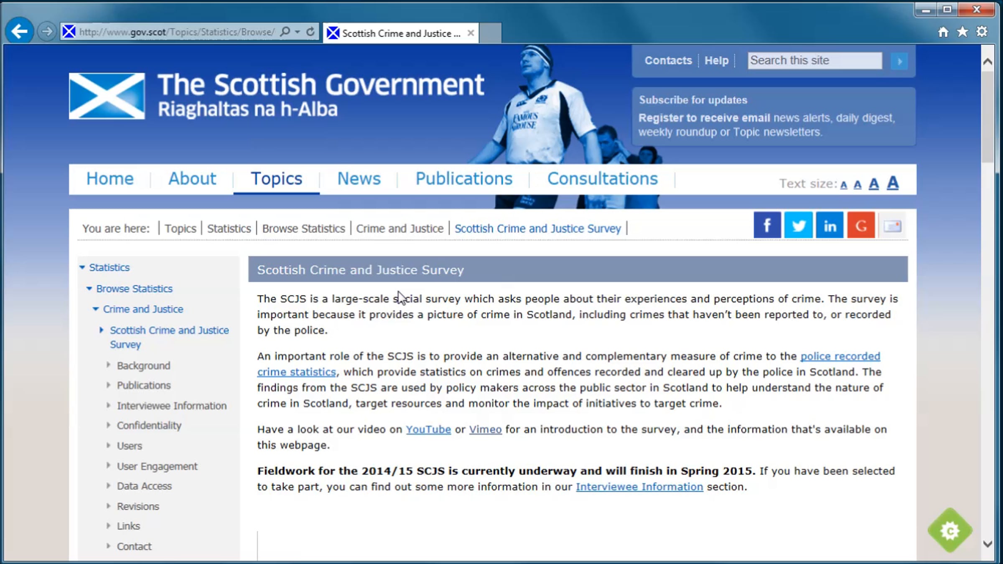Share page via Google icon
1003x564 pixels.
(861, 226)
